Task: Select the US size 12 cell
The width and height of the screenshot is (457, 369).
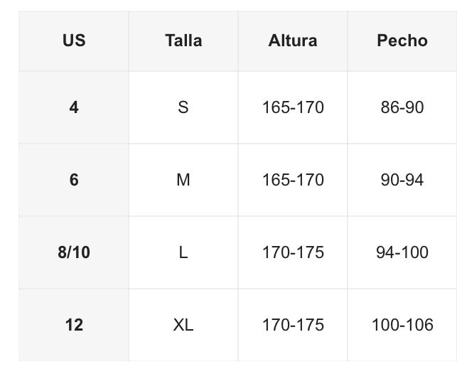Action: tap(74, 325)
